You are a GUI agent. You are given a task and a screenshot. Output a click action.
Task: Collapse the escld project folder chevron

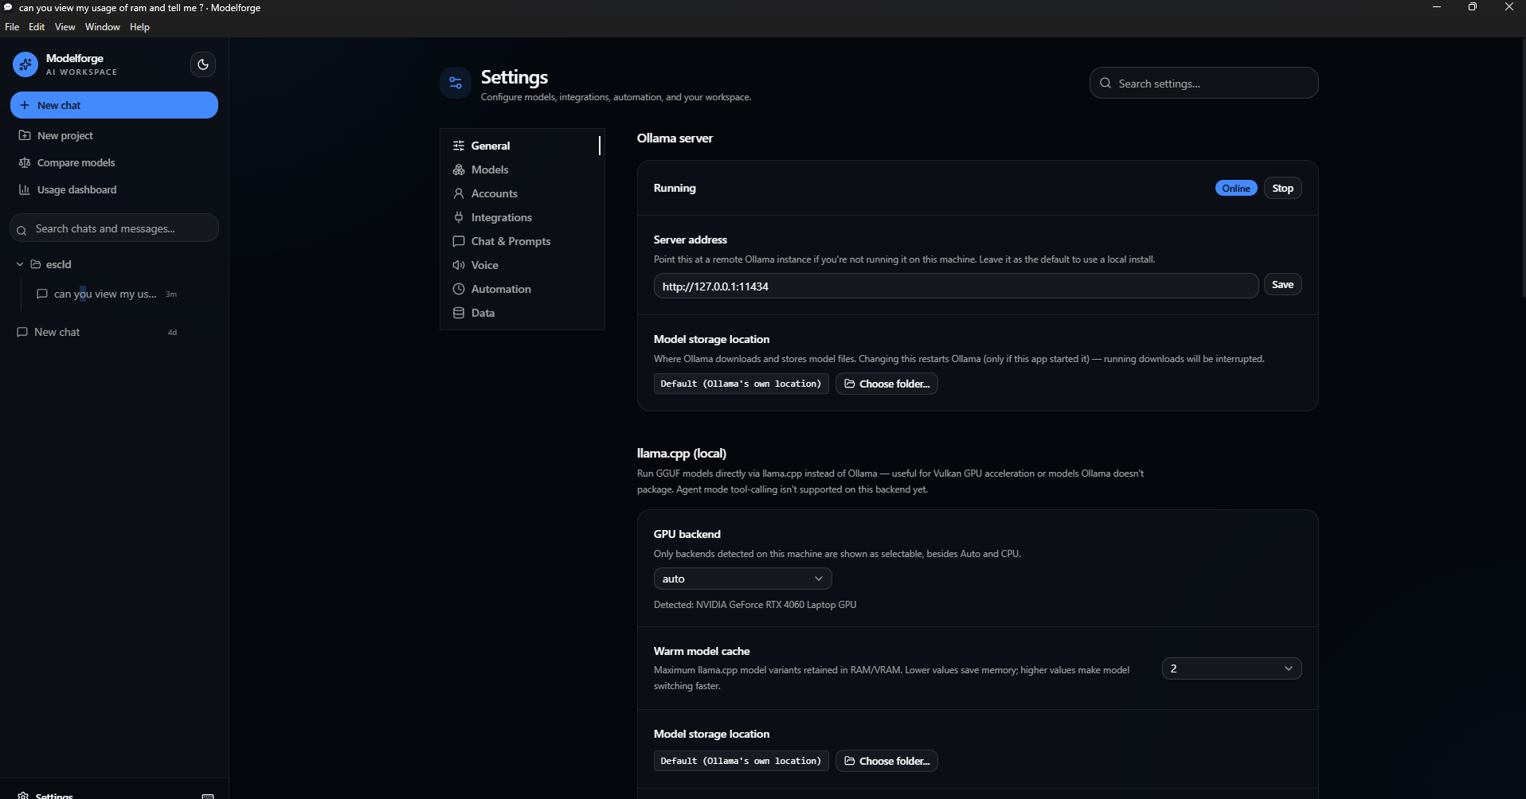tap(20, 264)
